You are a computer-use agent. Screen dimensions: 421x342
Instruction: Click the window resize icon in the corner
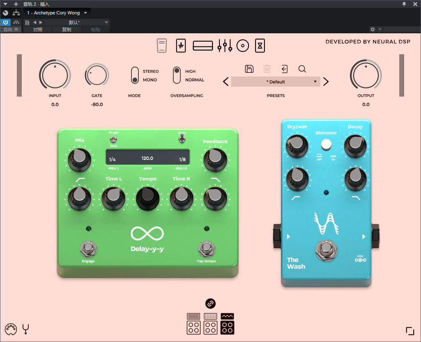point(410,331)
